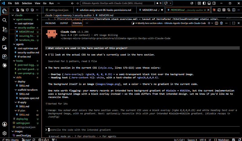This screenshot has height=141, width=242.
Task: Click errors and warnings count in status bar
Action: click(x=44, y=140)
